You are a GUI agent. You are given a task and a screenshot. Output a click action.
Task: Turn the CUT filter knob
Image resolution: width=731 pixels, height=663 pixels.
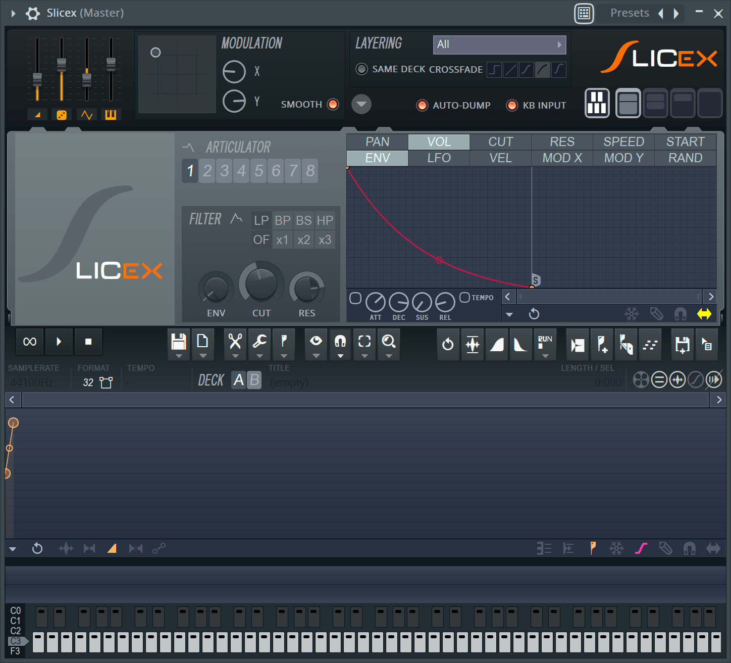(261, 283)
